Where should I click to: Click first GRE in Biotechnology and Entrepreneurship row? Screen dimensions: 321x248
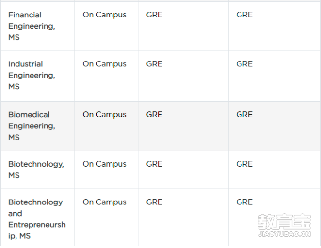154,202
